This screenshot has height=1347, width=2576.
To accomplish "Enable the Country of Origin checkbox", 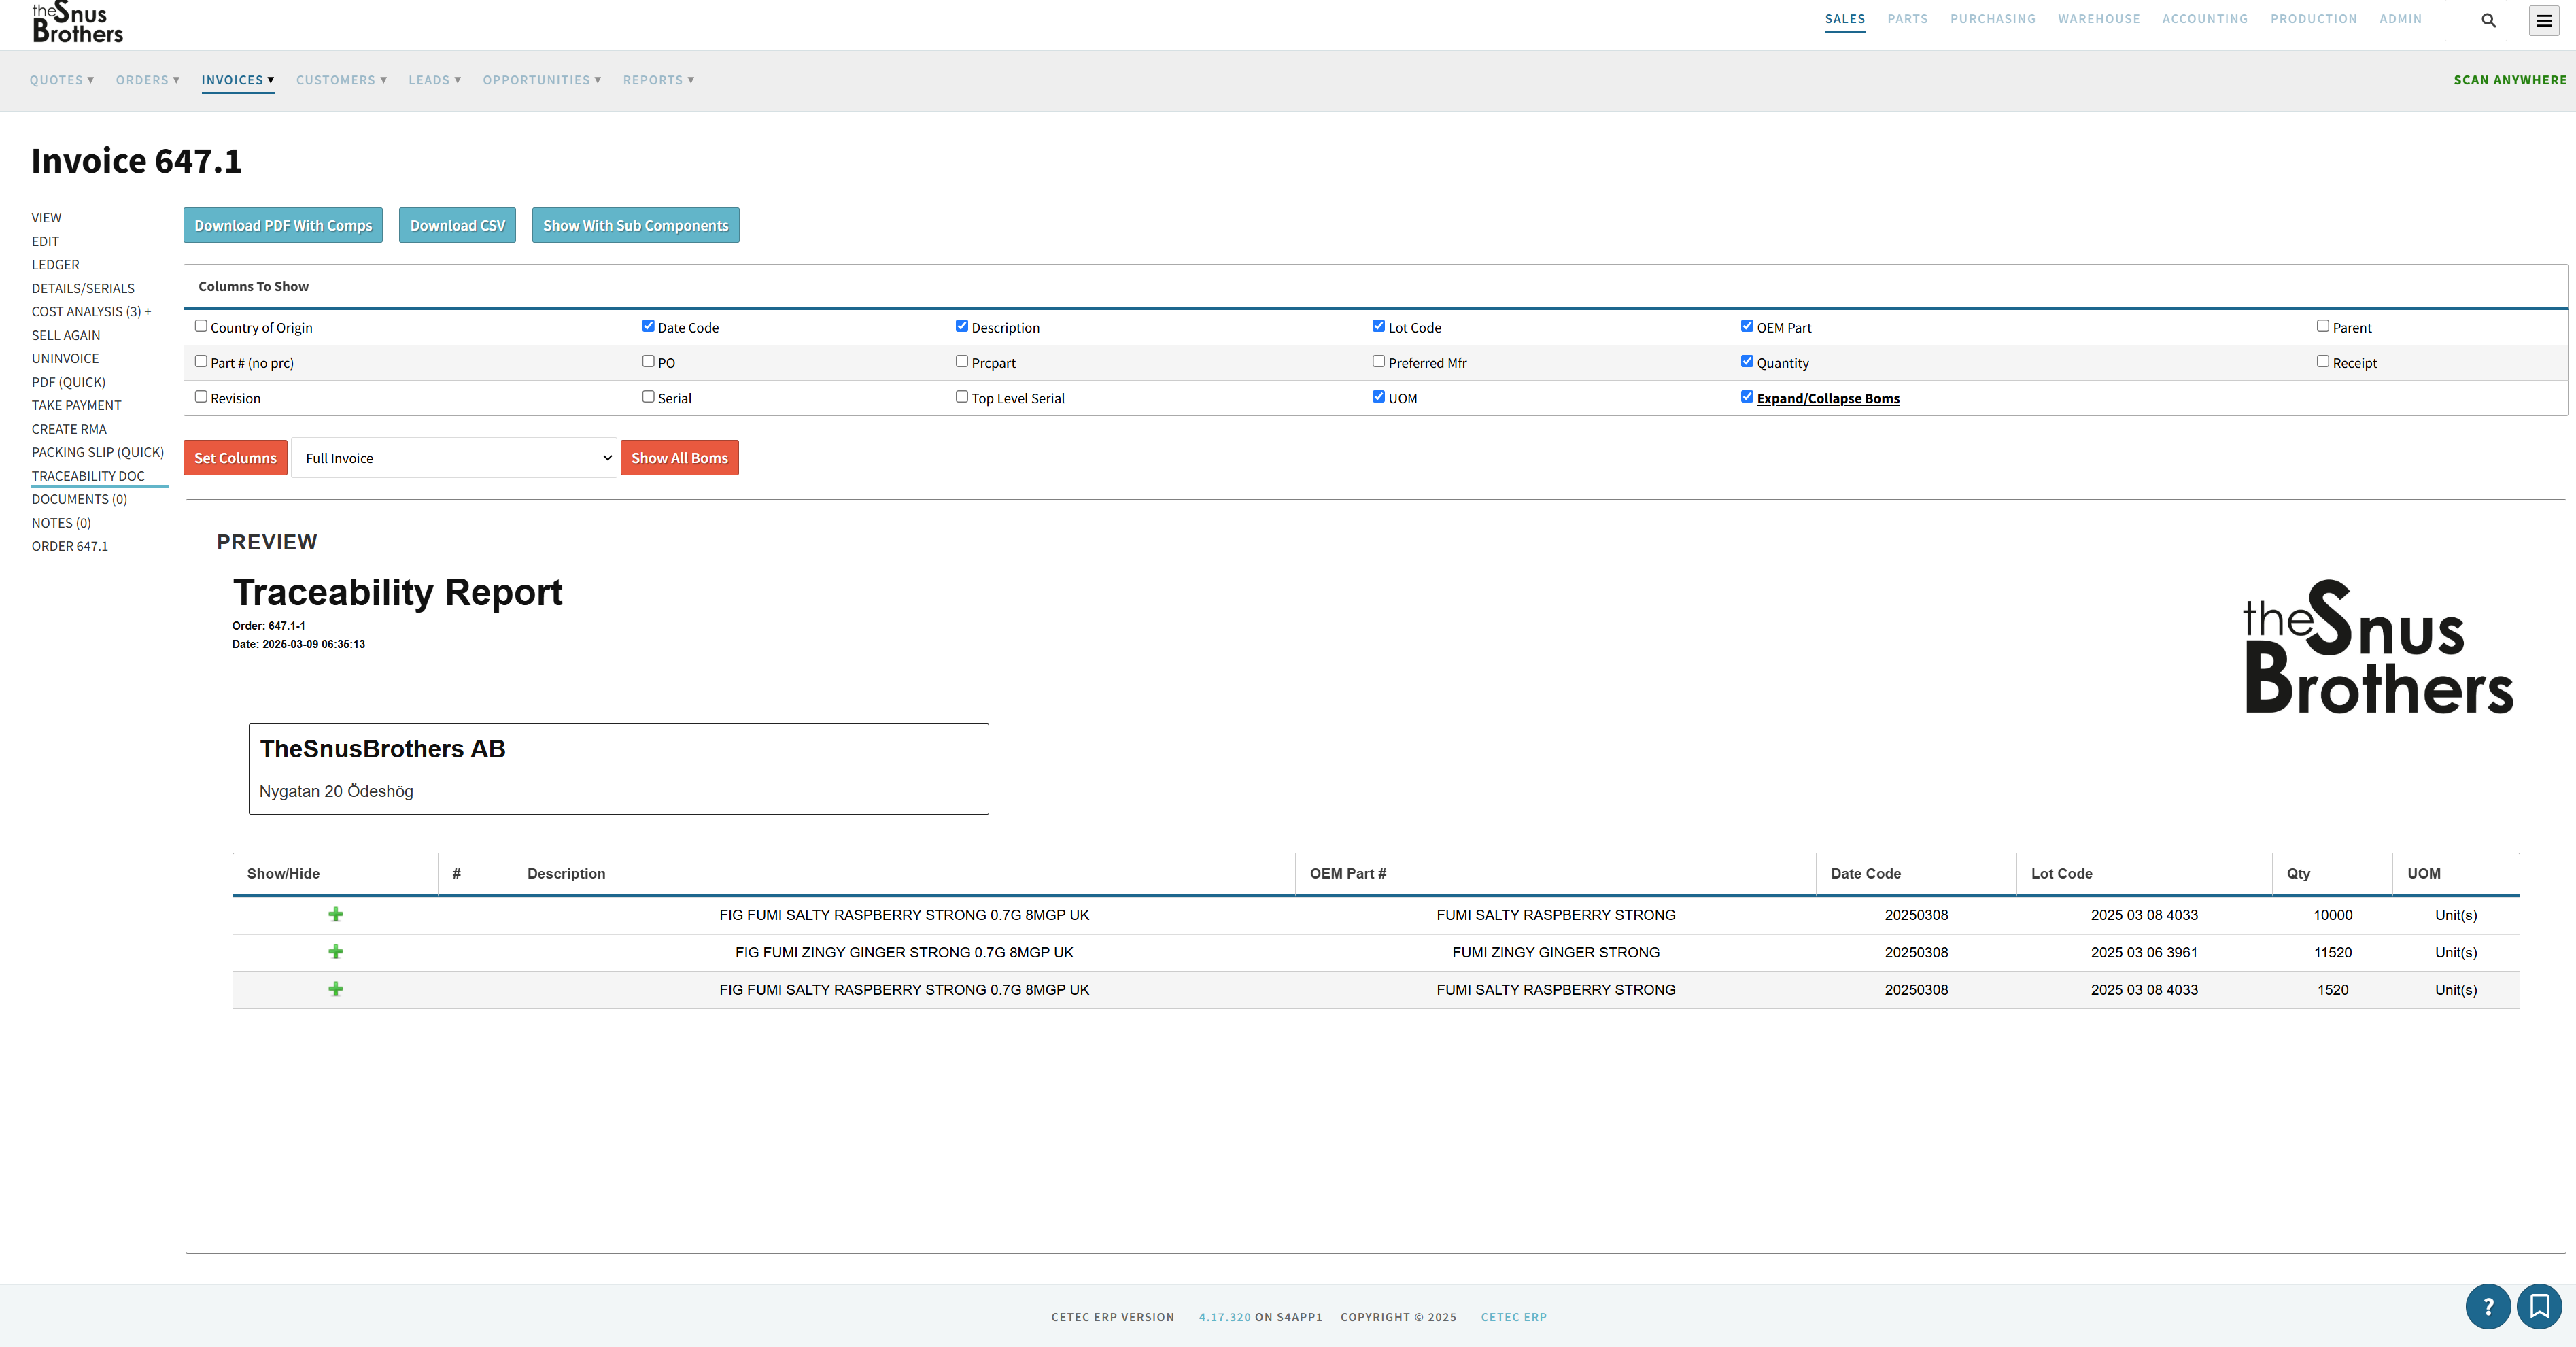I will (201, 326).
